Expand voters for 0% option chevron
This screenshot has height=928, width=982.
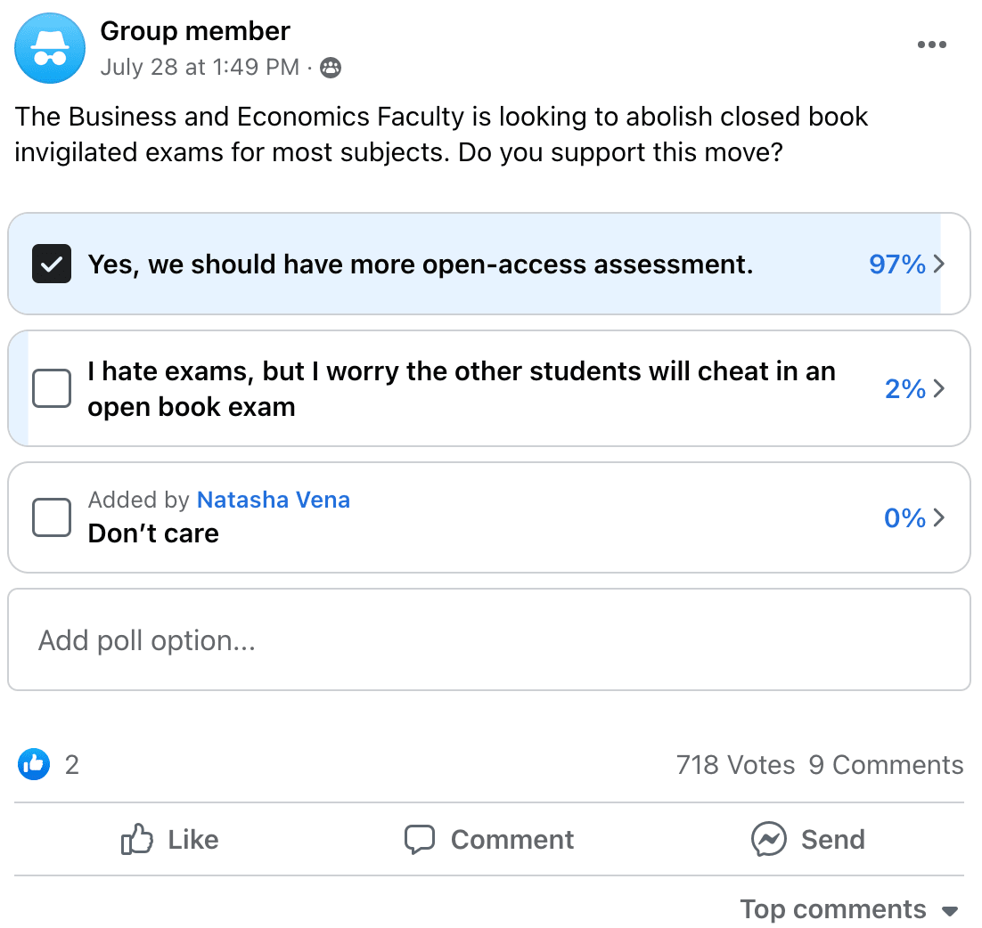938,517
